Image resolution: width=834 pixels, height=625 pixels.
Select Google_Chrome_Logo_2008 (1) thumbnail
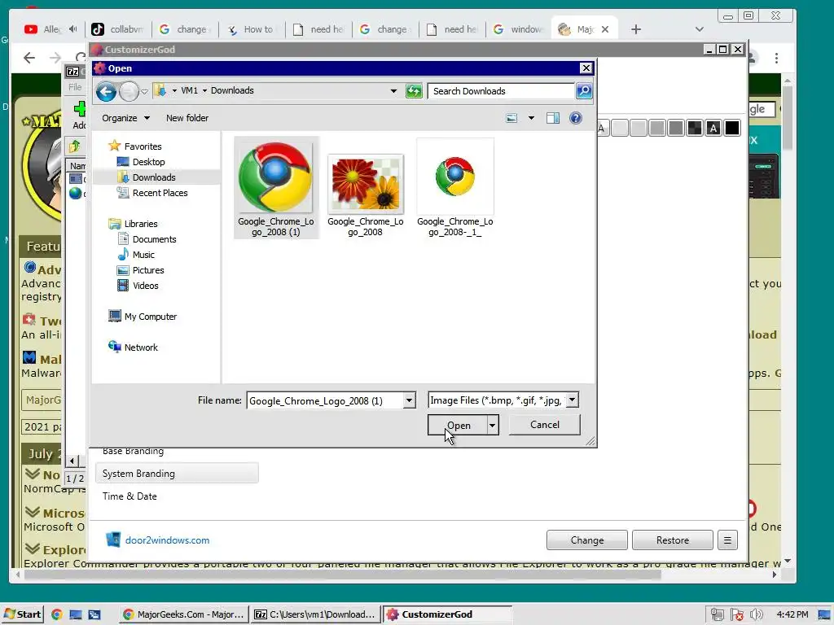click(276, 188)
